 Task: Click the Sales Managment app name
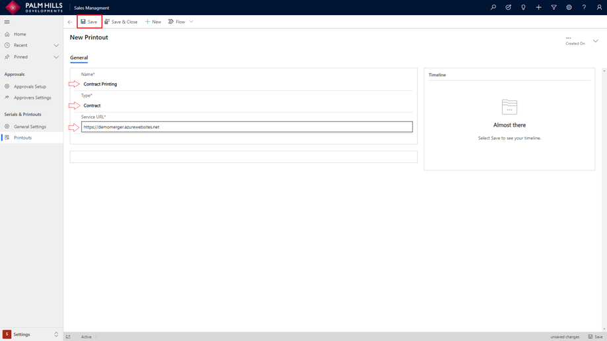(x=92, y=8)
